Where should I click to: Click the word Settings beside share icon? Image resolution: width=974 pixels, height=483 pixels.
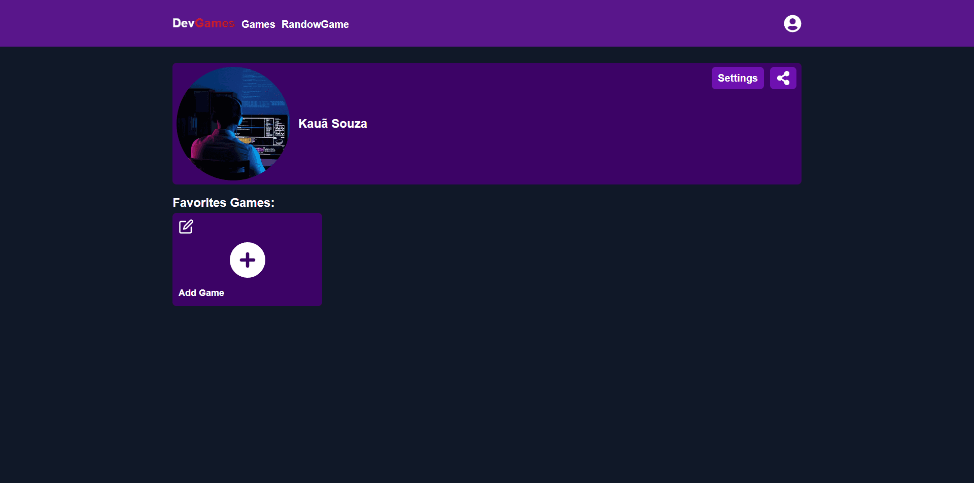737,78
